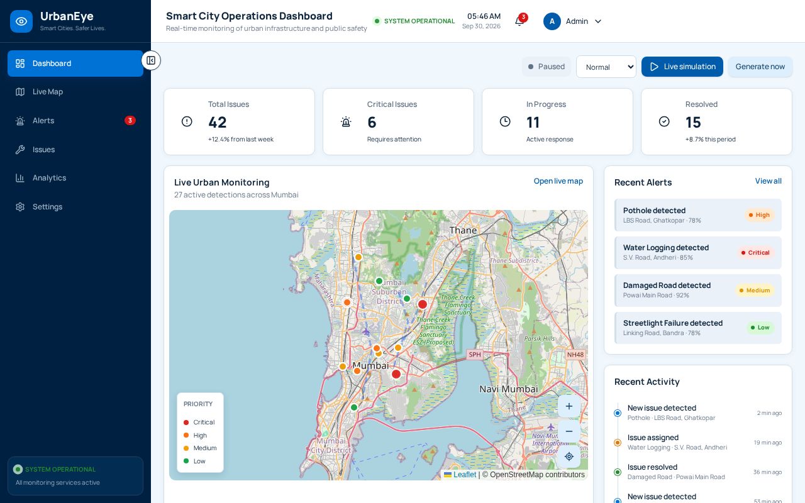The image size is (805, 503).
Task: Click the red marker near Mumbai label
Action: (x=396, y=374)
